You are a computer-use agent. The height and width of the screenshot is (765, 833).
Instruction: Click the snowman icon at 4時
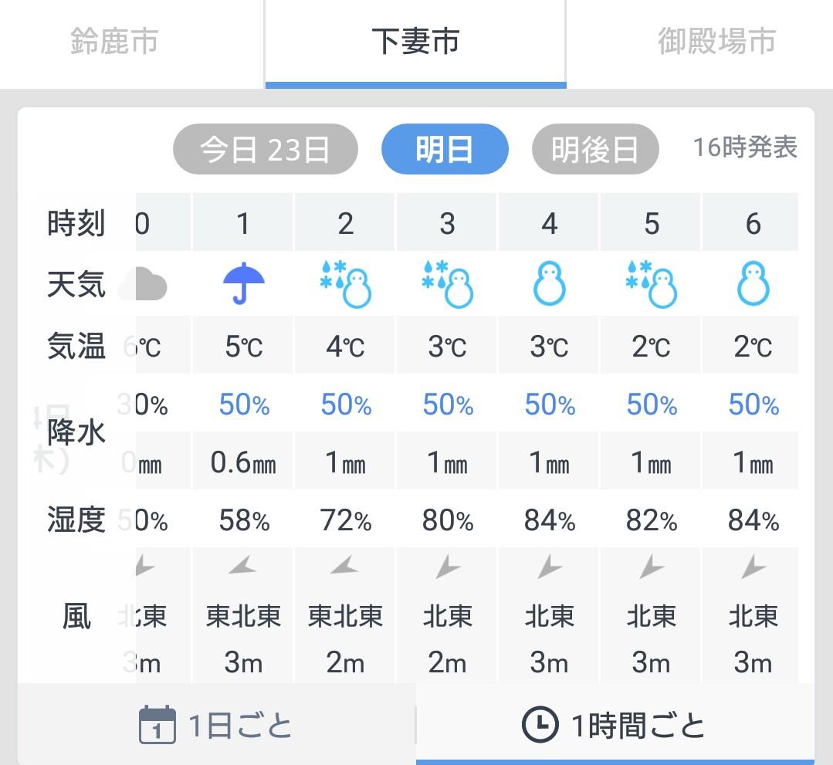(550, 283)
